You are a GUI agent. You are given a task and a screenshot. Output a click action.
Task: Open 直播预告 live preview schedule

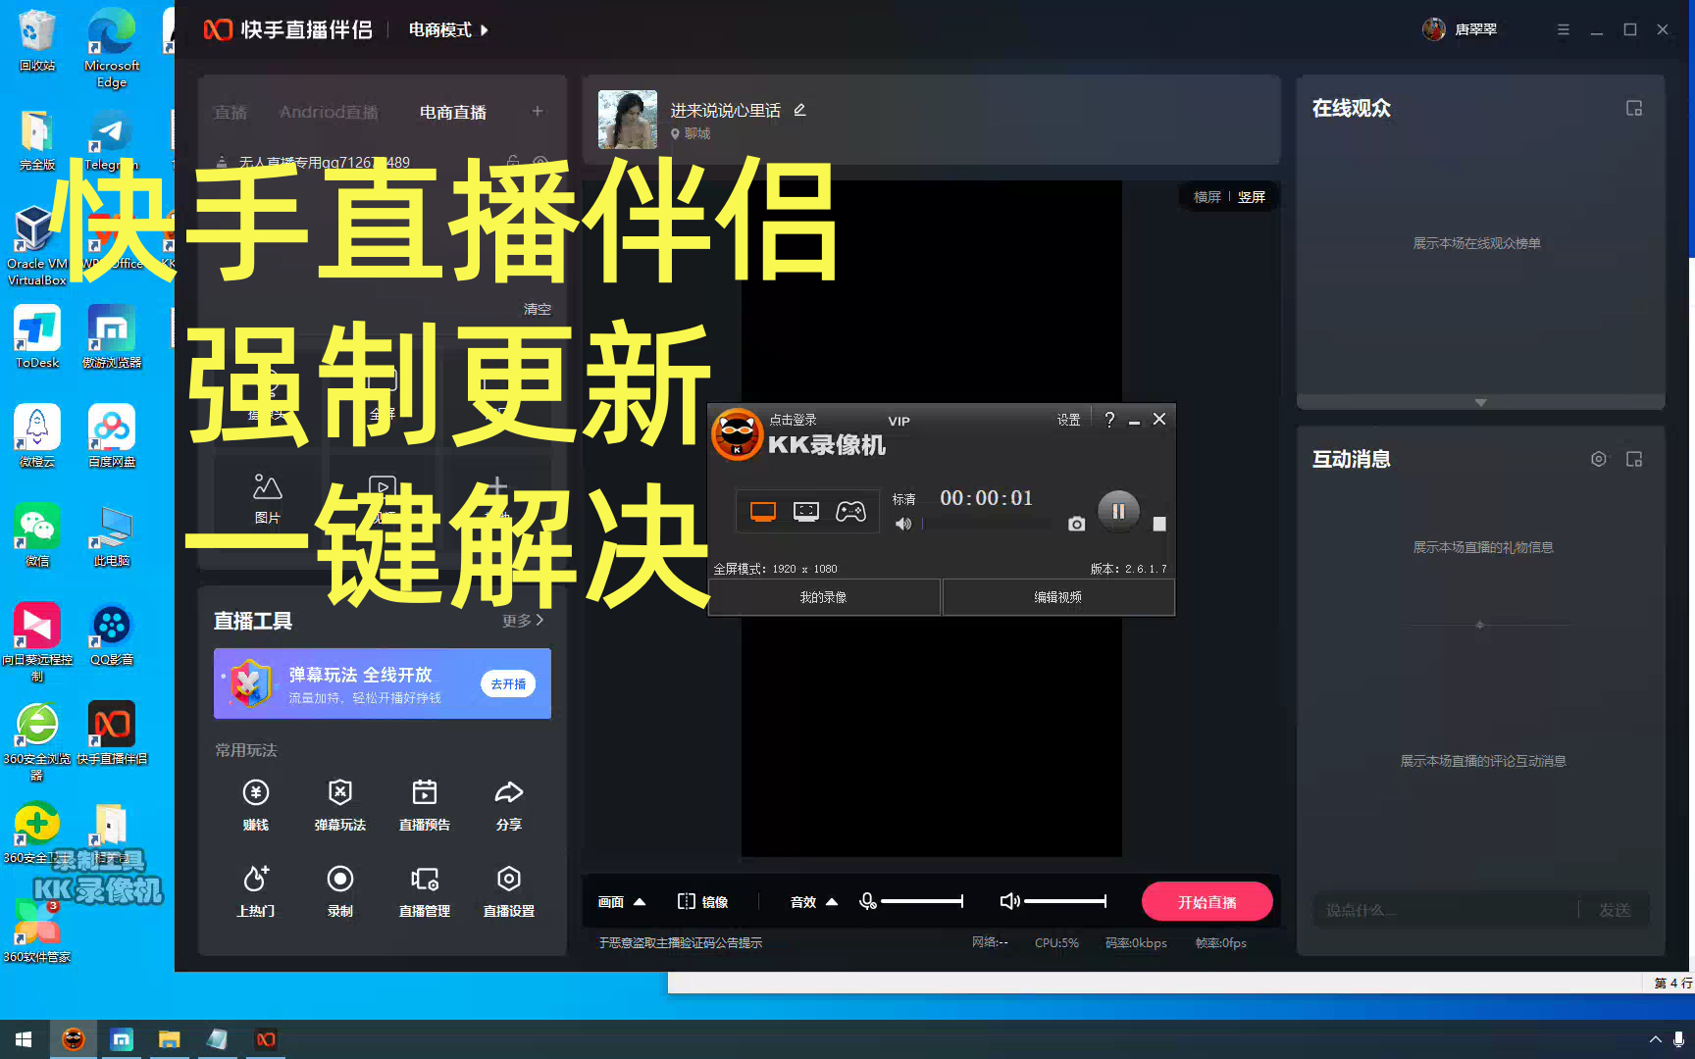click(424, 793)
